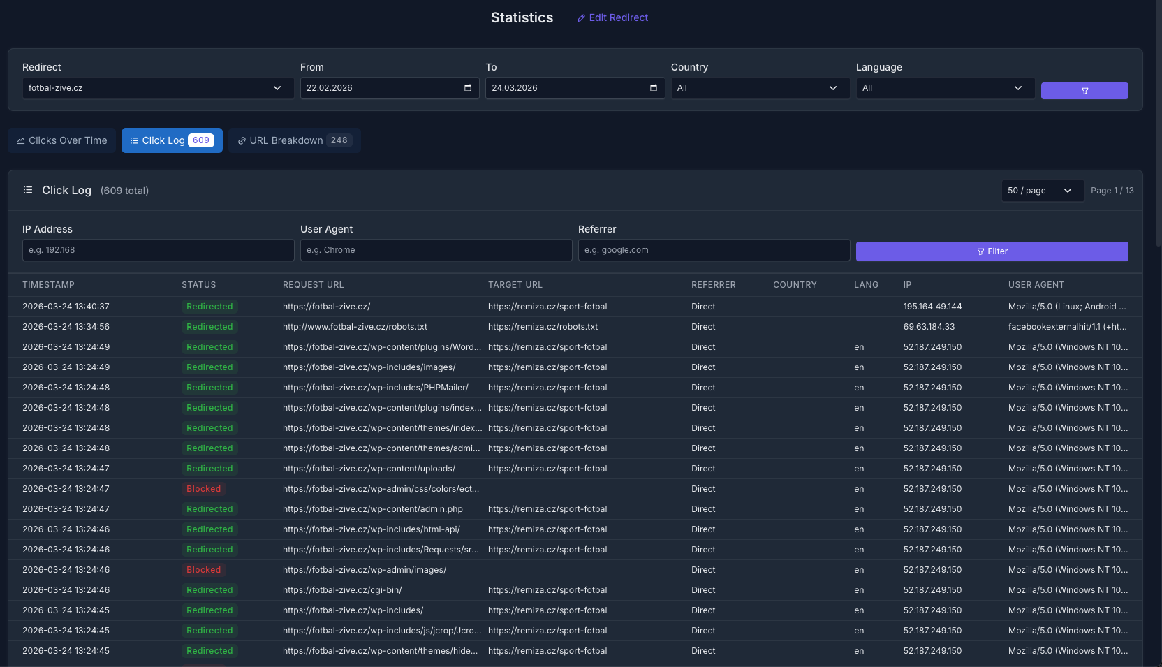Click the list icon beside Click Log heading
The height and width of the screenshot is (667, 1162).
tap(28, 190)
